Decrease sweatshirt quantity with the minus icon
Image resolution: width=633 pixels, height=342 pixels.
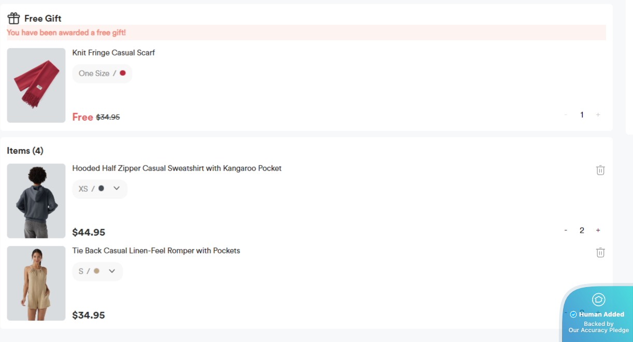pos(566,230)
